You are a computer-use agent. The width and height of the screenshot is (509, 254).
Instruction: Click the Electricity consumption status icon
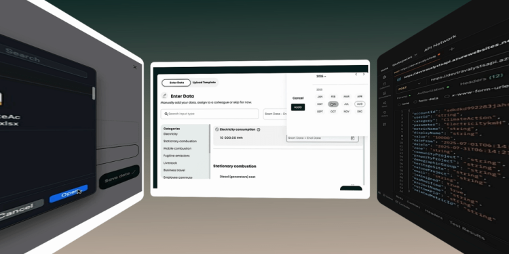click(x=217, y=129)
